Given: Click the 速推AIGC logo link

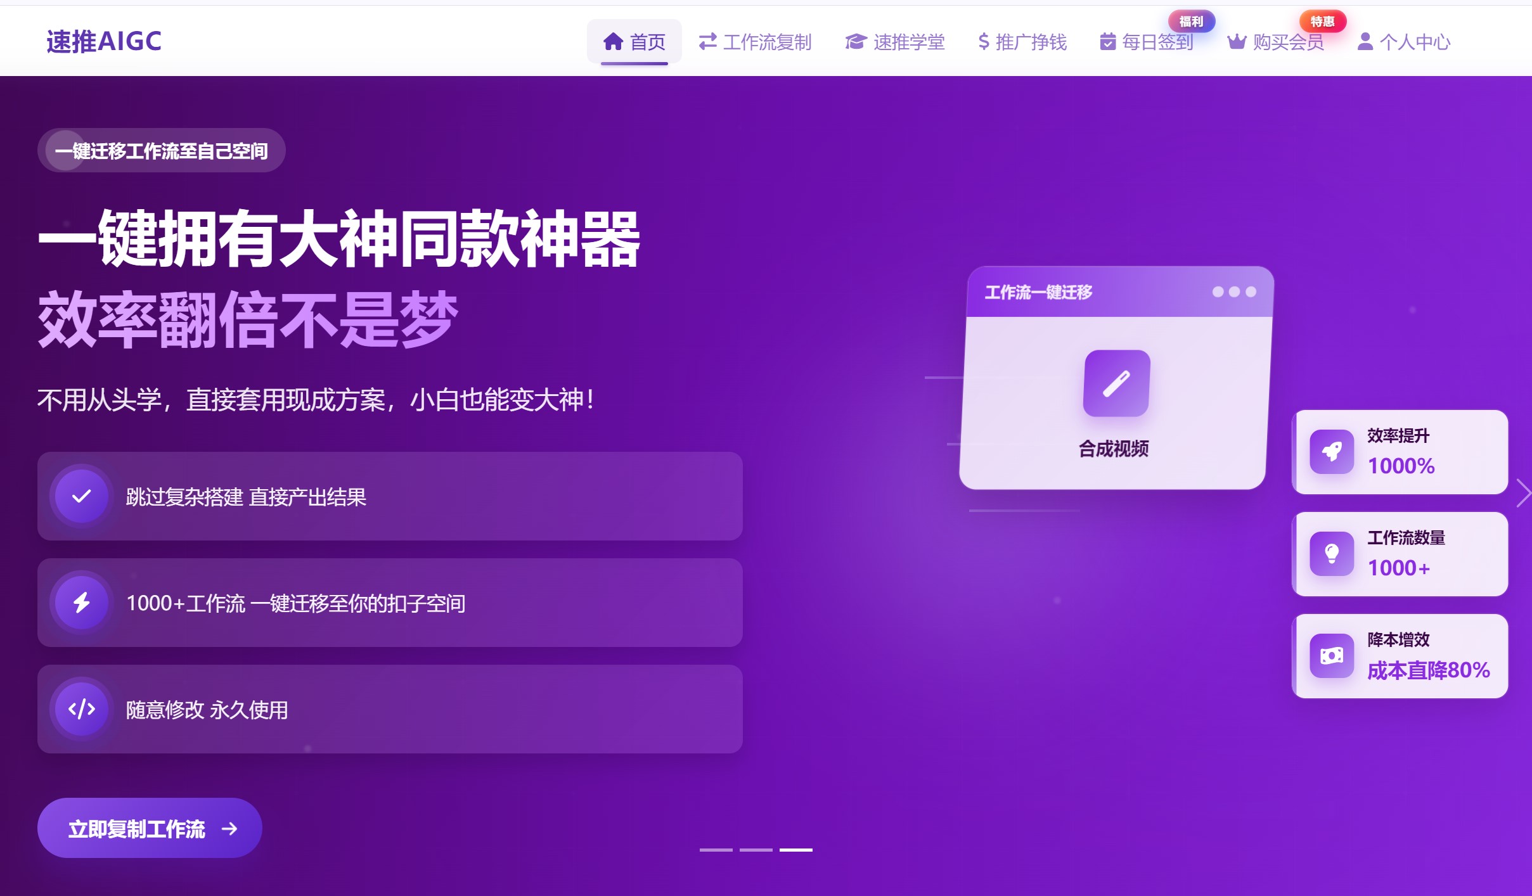Looking at the screenshot, I should point(104,42).
